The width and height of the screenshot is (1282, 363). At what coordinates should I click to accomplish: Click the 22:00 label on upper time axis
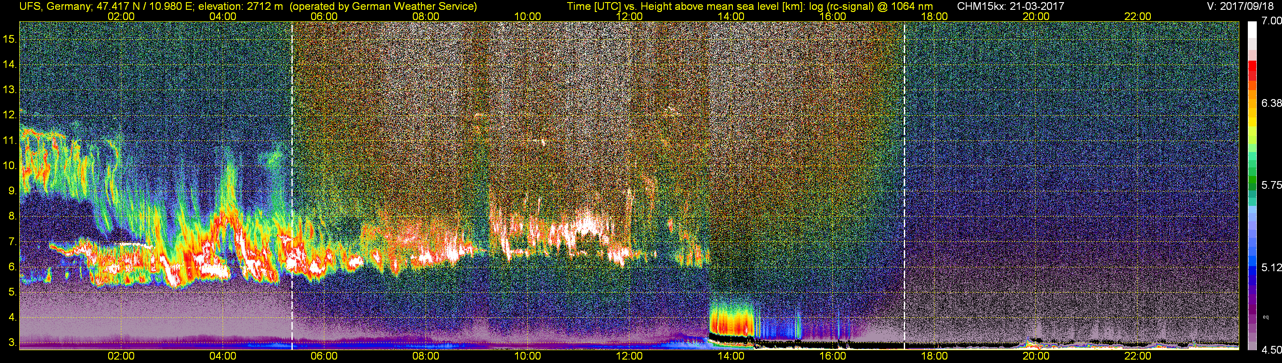[x=1138, y=16]
